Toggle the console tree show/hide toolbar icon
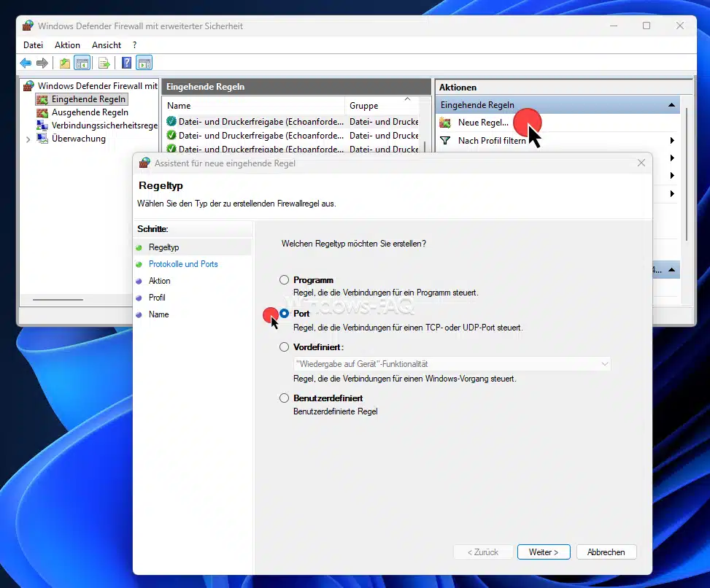The image size is (710, 588). point(82,63)
